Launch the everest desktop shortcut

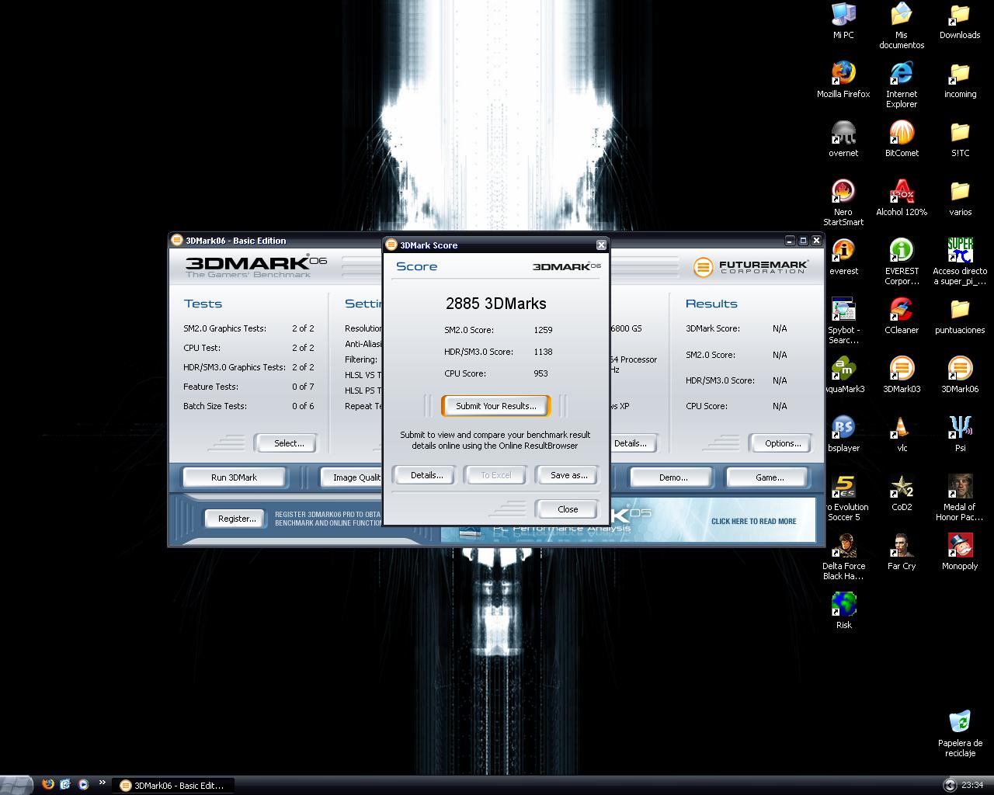(x=843, y=256)
